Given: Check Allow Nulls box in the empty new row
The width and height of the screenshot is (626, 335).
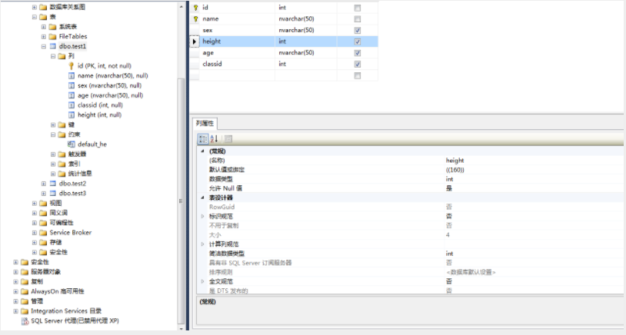Looking at the screenshot, I should point(358,75).
